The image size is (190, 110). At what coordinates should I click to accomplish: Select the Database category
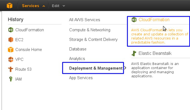[78, 49]
